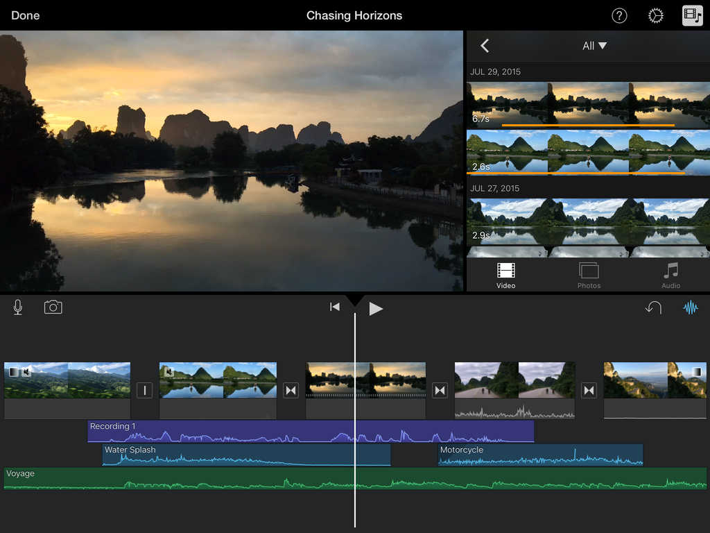Screen dimensions: 710x533
Task: Open the media library icon in top-right corner
Action: (x=691, y=15)
